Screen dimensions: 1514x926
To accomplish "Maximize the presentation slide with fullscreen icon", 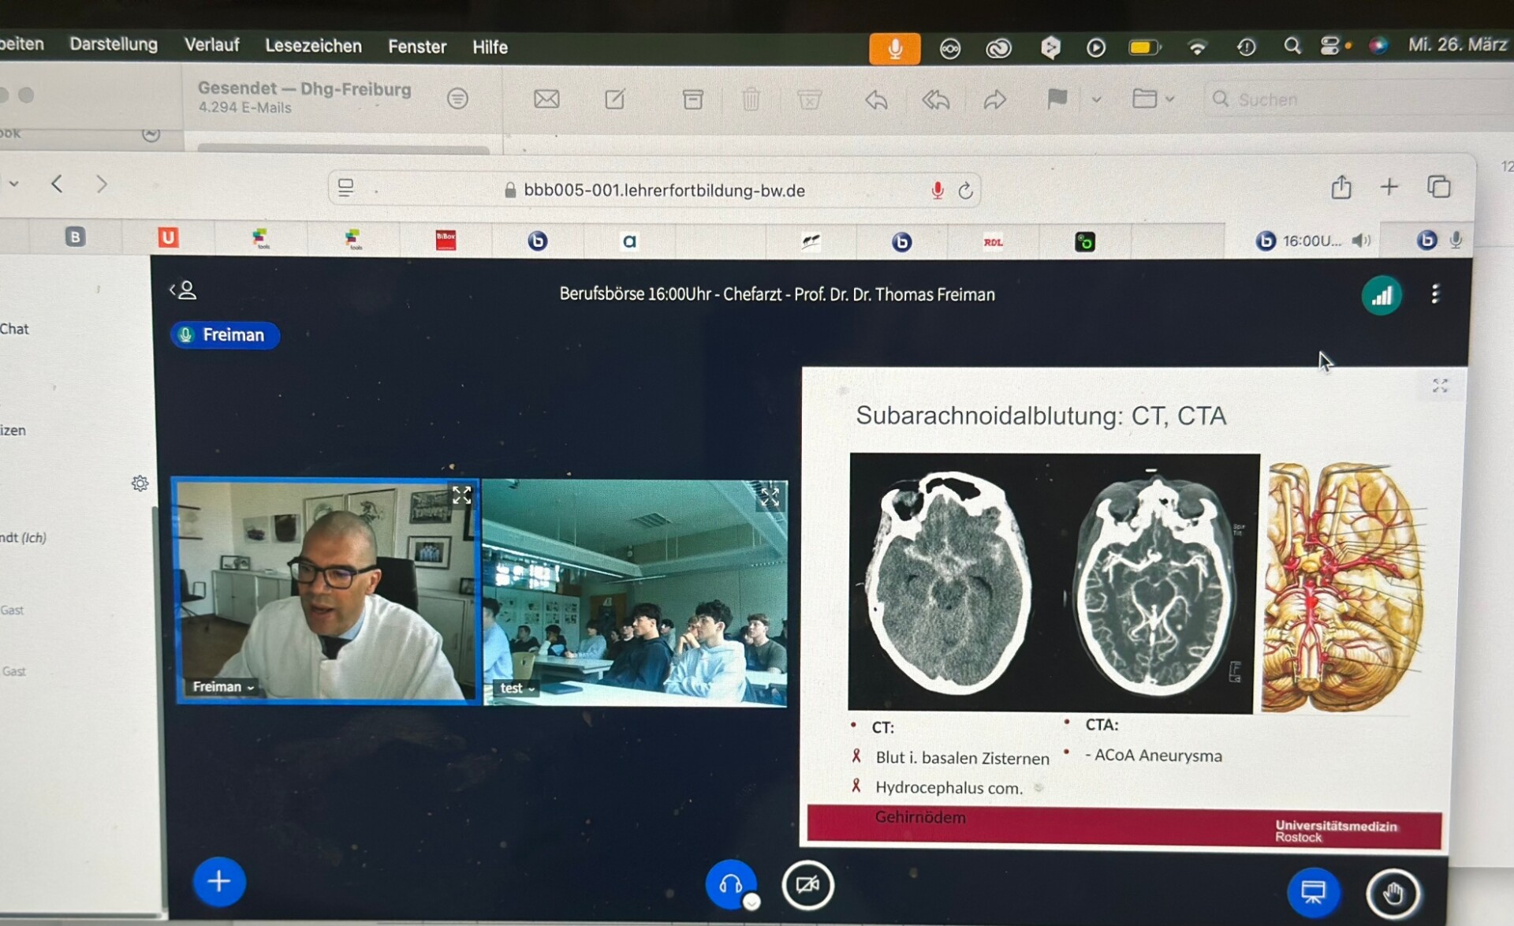I will pyautogui.click(x=1440, y=386).
